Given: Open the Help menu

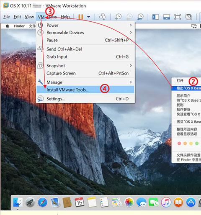Looking at the screenshot, I should click(x=65, y=17).
